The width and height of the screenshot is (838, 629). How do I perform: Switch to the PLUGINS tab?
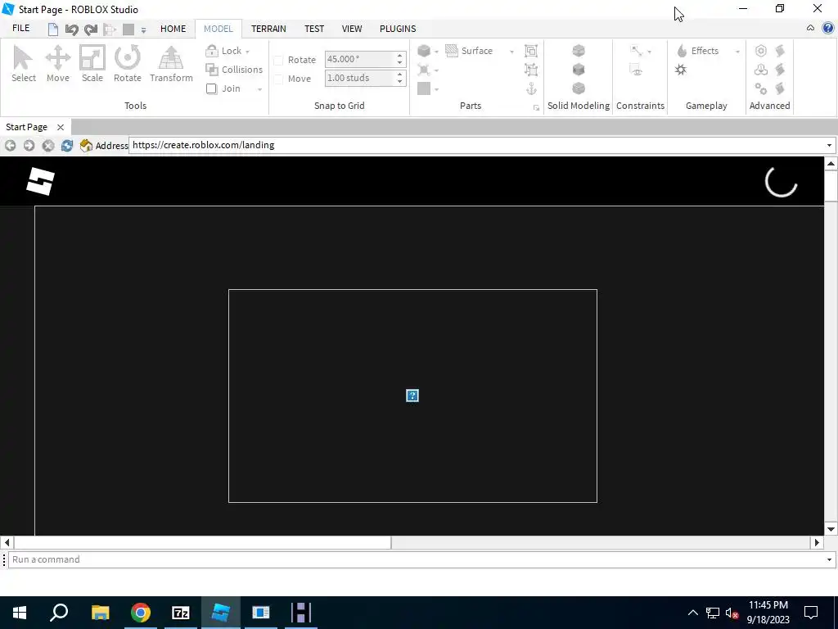pos(398,29)
